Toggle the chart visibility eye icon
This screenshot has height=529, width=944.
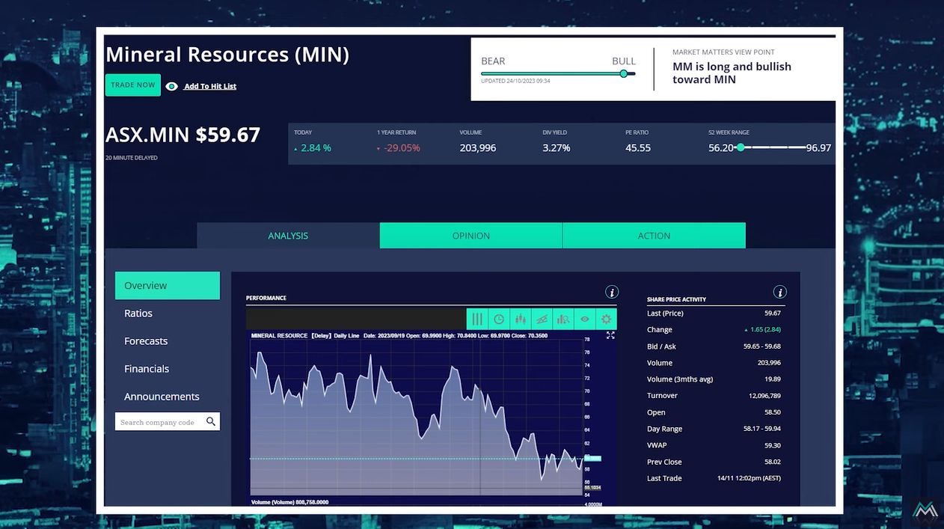pos(585,319)
